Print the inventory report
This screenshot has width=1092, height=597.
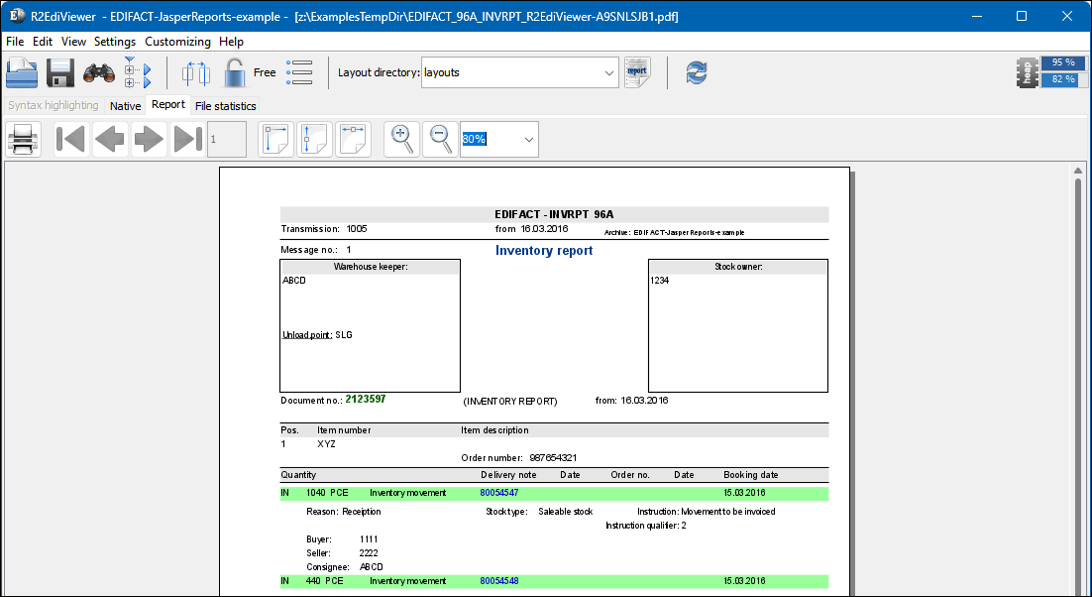coord(23,139)
